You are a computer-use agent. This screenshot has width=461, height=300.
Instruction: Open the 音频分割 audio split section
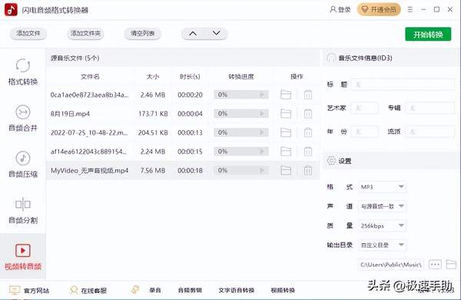point(23,211)
